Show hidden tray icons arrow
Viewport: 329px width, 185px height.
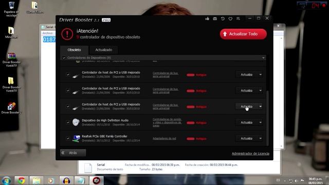pos(285,181)
